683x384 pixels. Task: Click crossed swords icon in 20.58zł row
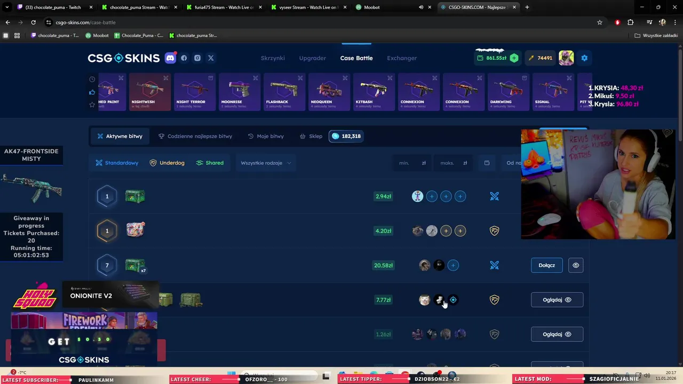click(x=495, y=265)
